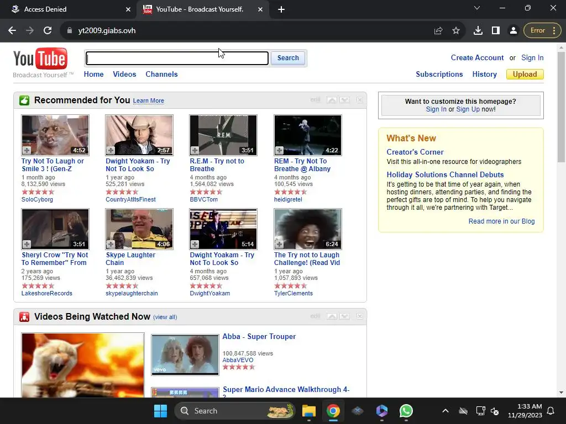
Task: Click the Search button next to search box
Action: 288,58
